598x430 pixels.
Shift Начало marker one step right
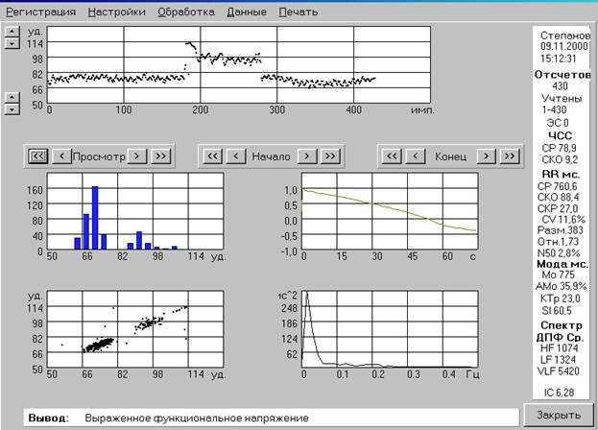point(307,155)
